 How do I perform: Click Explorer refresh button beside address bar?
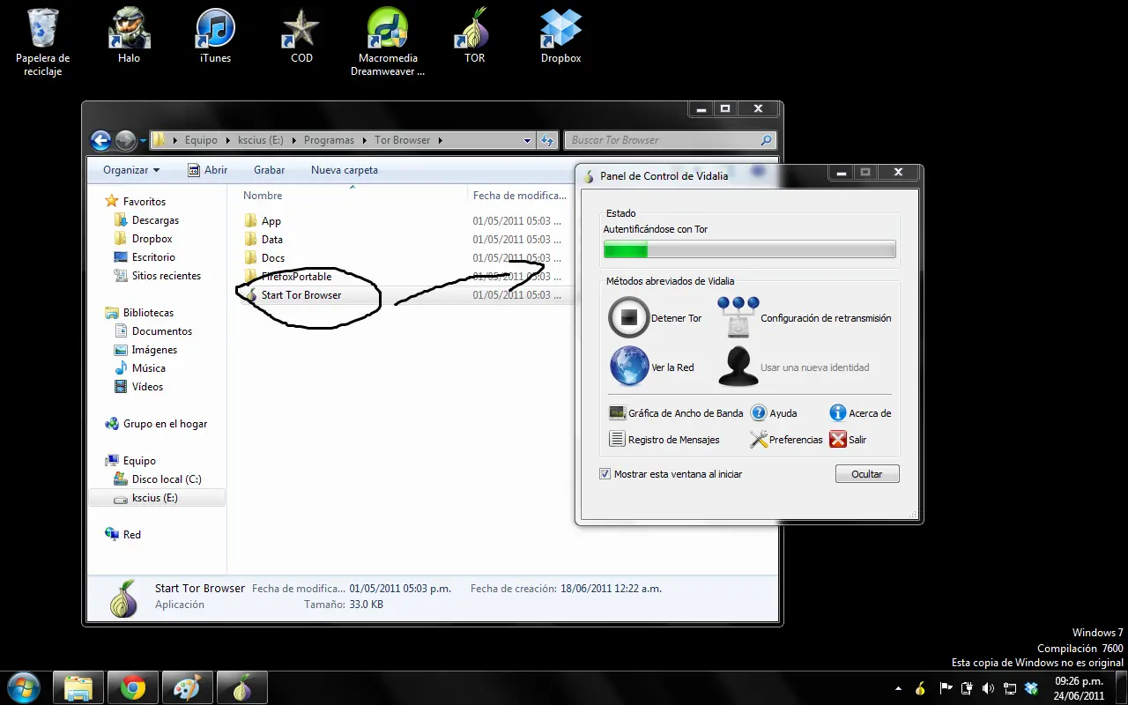pyautogui.click(x=548, y=140)
